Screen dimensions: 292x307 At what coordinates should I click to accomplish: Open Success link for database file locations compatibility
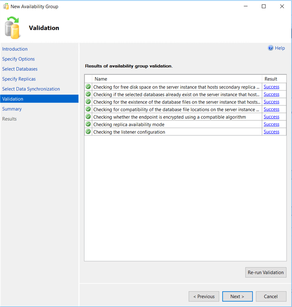tap(271, 109)
